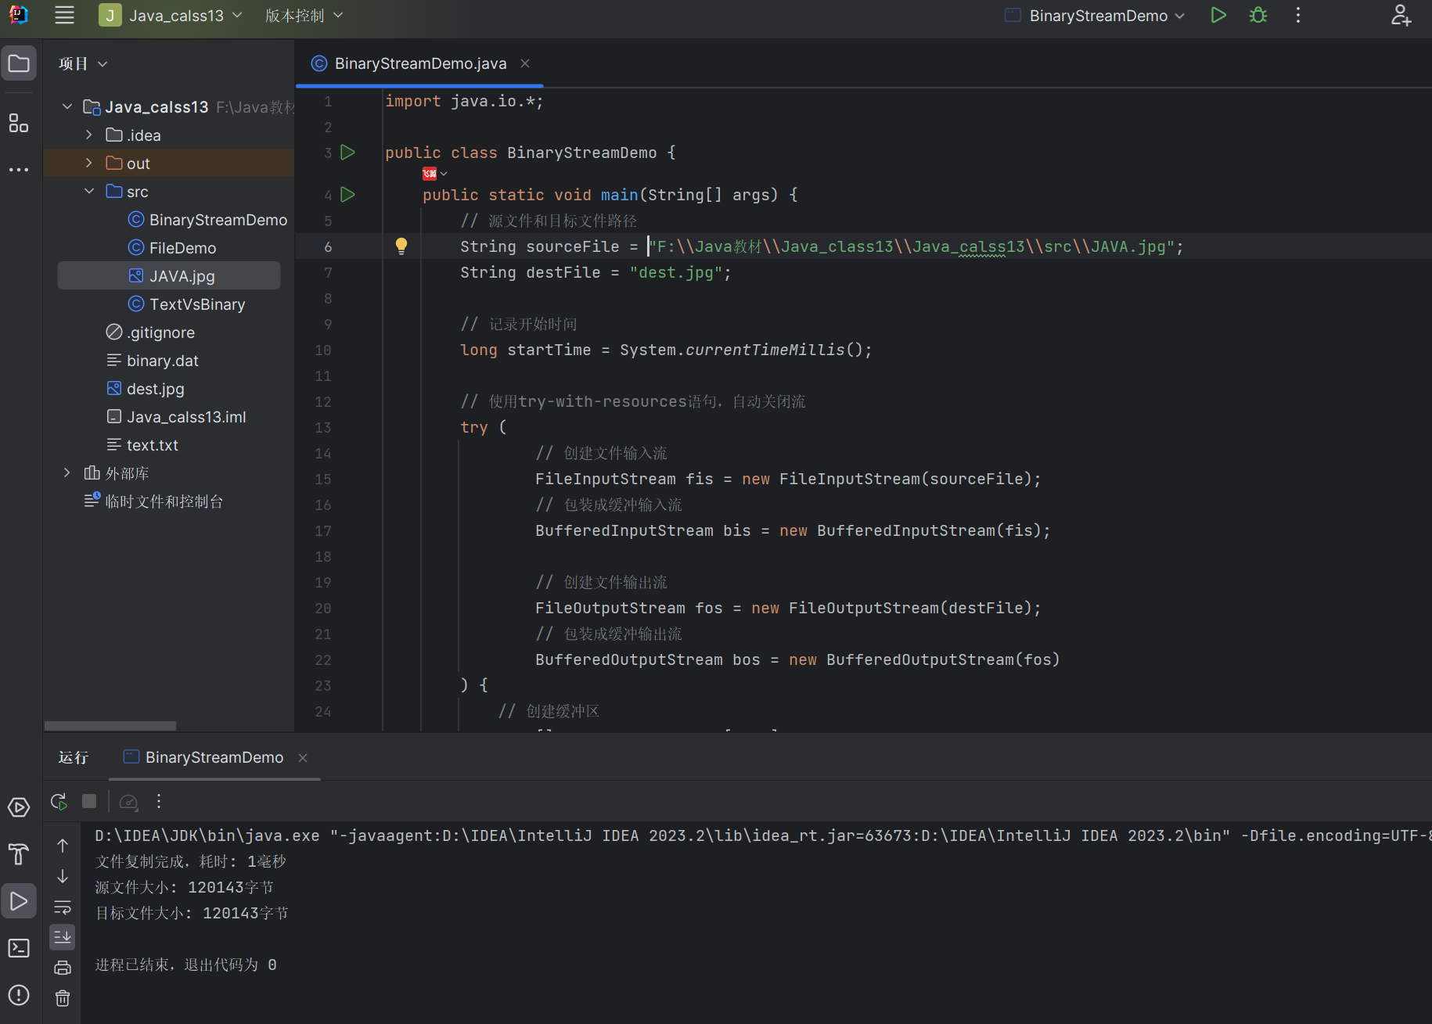This screenshot has height=1024, width=1432.
Task: Clear console output using the trash icon
Action: pos(63,998)
